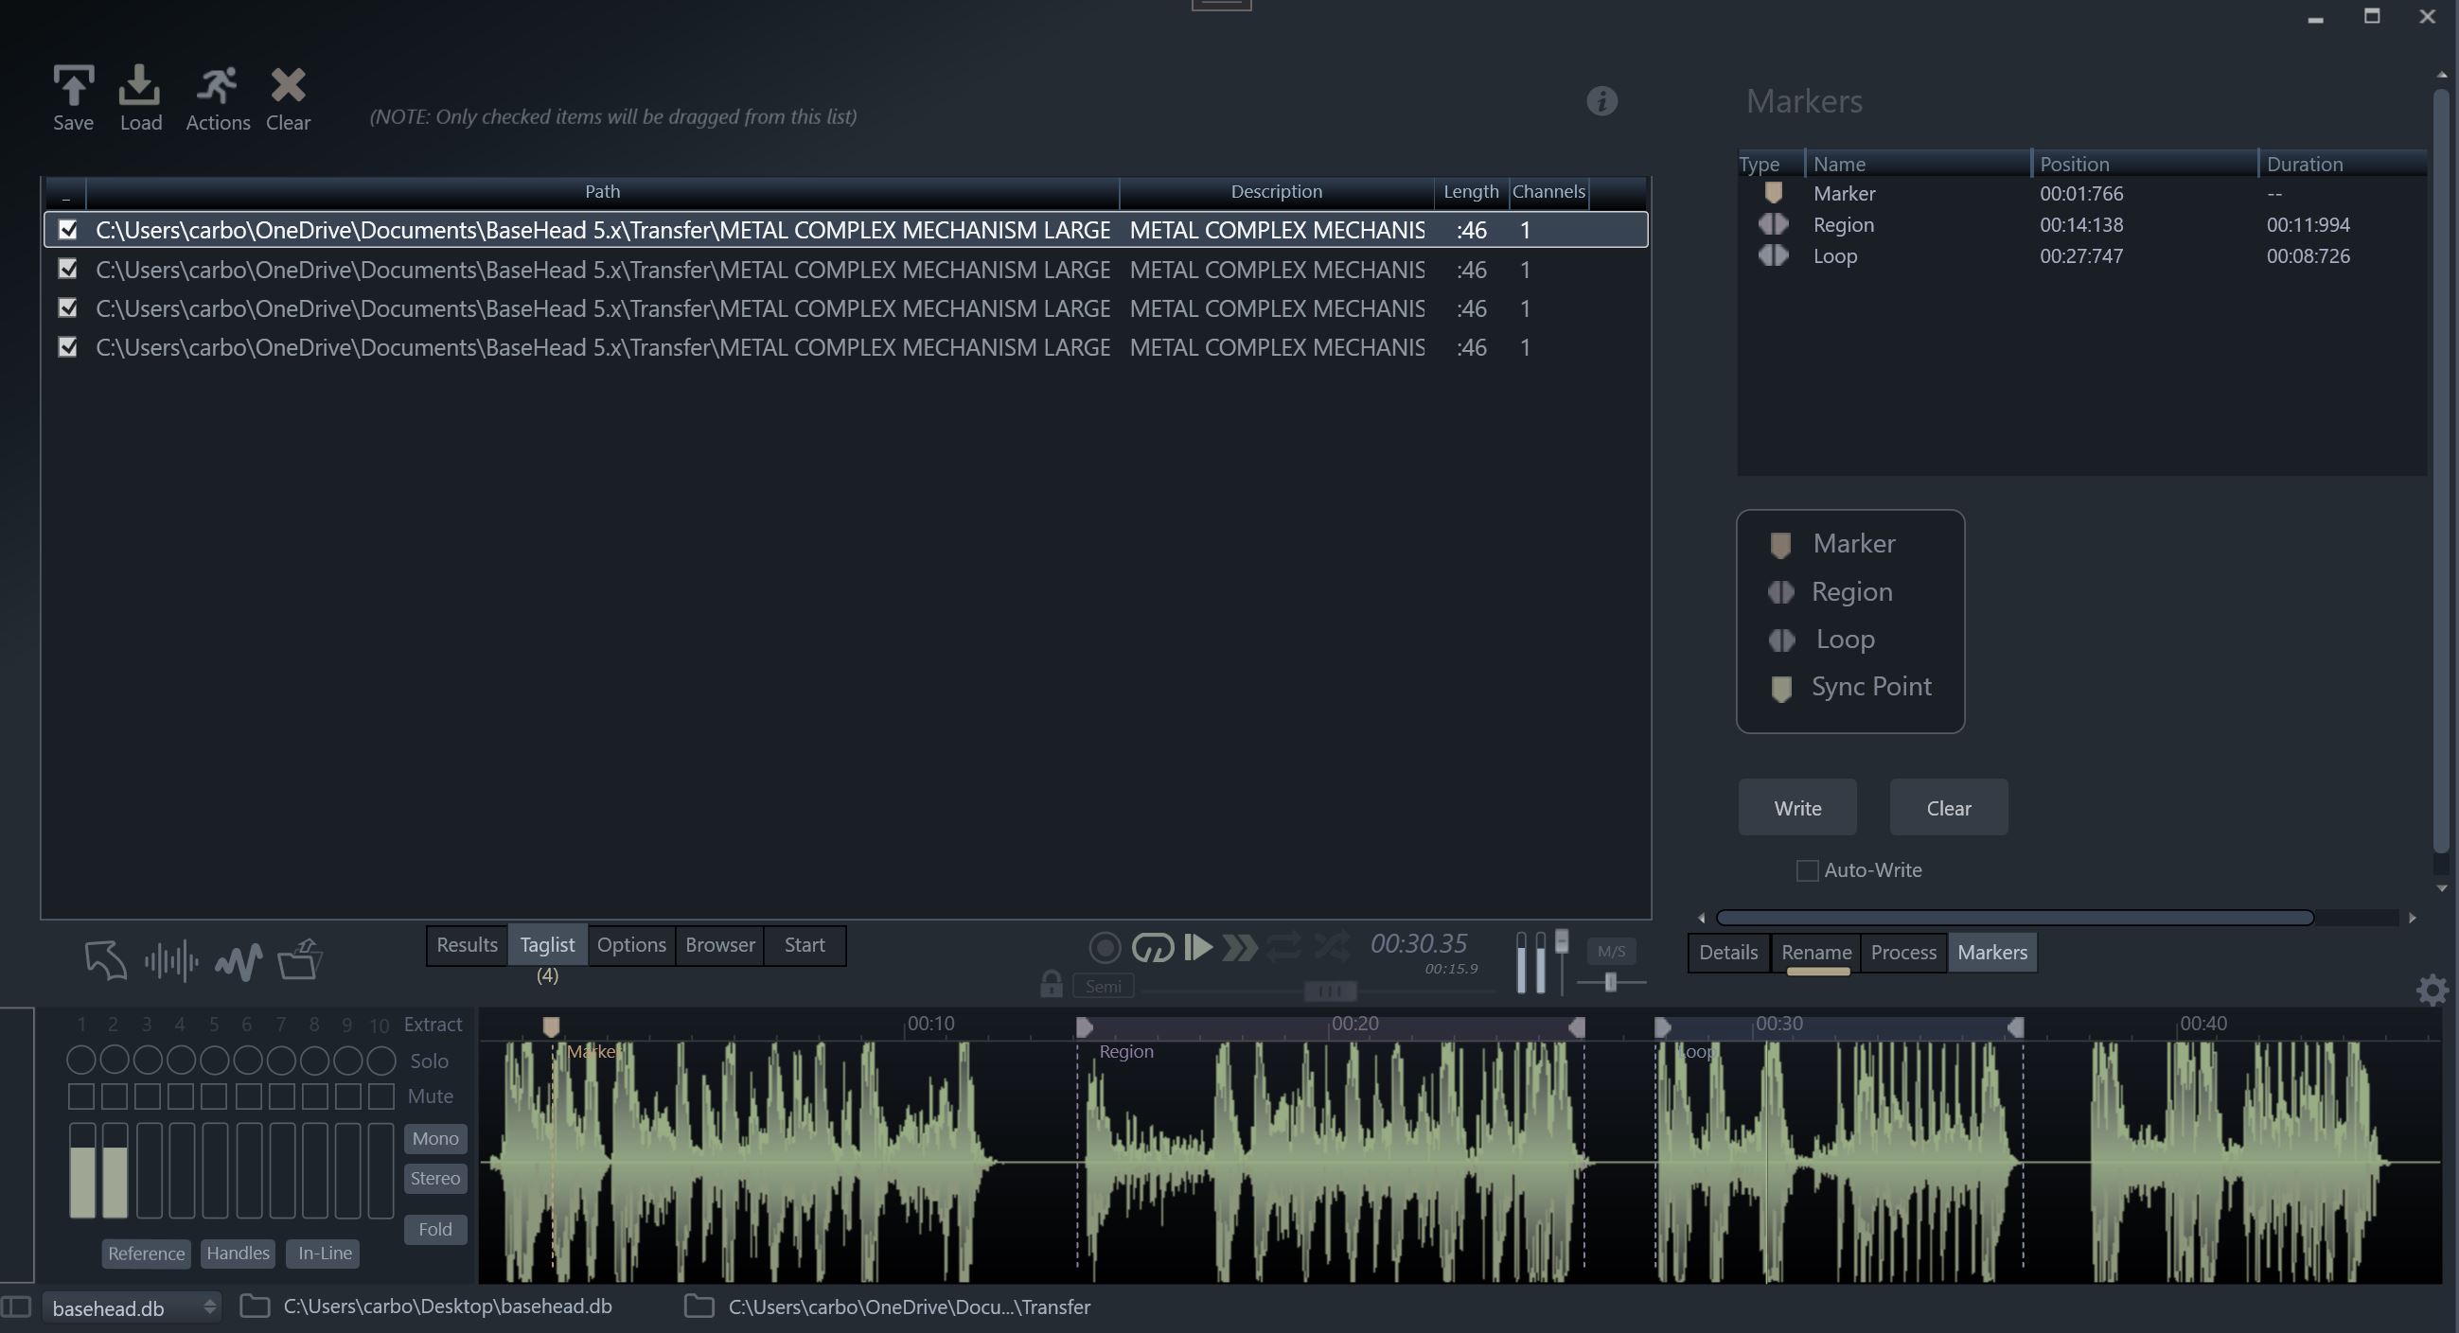Click the Marker flag on timeline
Screen dimensions: 2459x1333
point(551,1026)
